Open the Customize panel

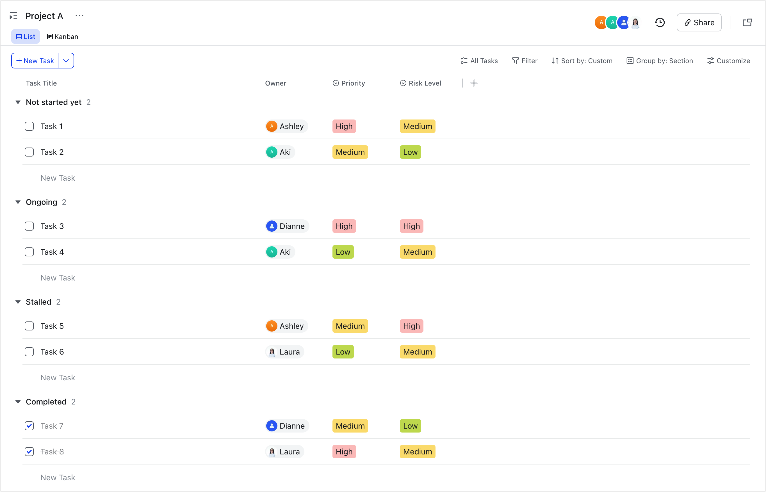[x=728, y=61]
